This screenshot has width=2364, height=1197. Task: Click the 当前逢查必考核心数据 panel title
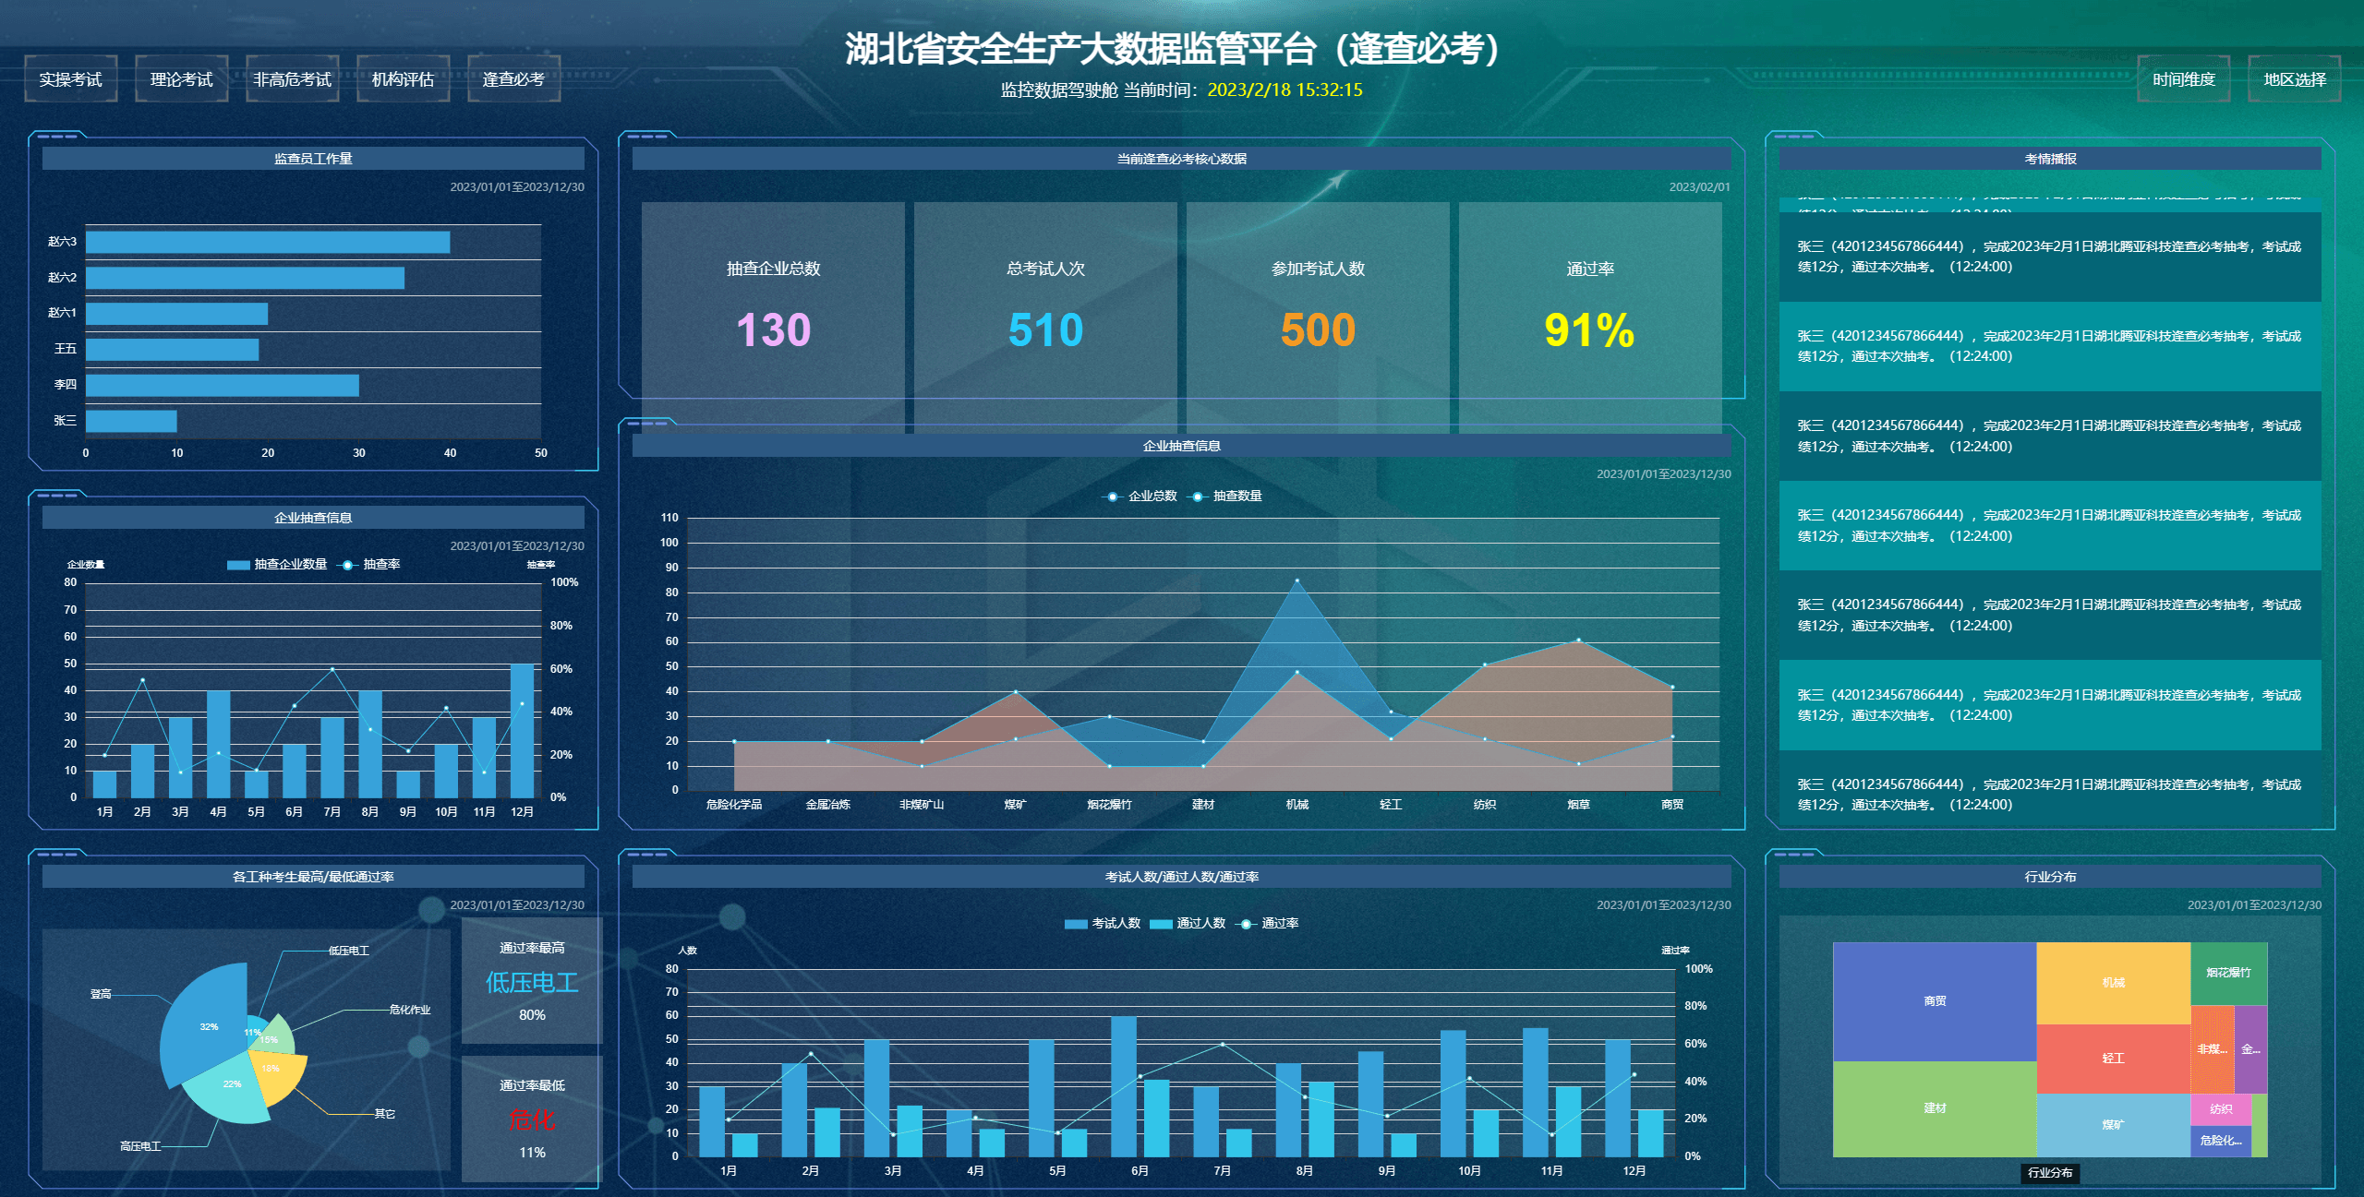coord(1182,159)
